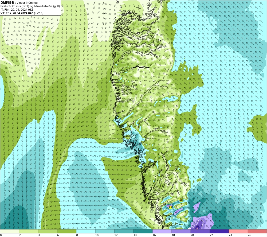This screenshot has width=267, height=237.
Task: Click the '(+22 h)' forecast offset text
Action: [39, 13]
